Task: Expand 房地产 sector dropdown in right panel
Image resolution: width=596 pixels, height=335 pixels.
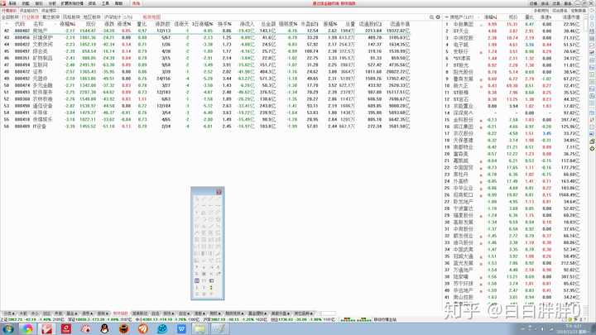Action: (x=462, y=17)
